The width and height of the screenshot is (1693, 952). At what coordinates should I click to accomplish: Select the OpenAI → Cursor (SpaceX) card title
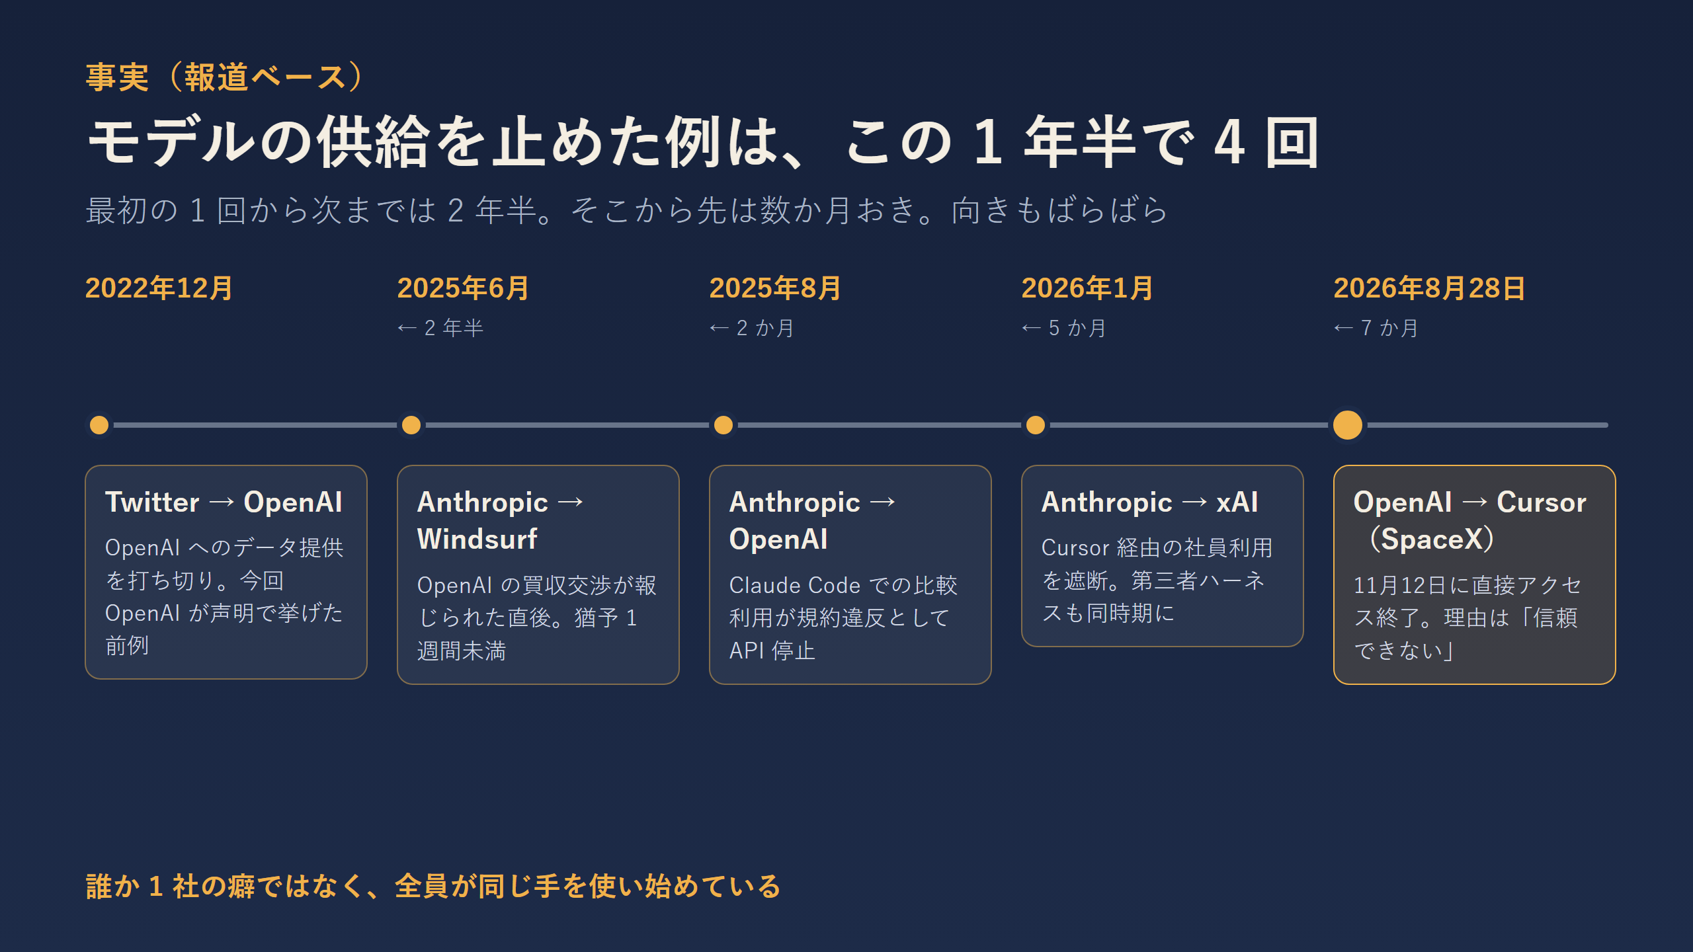pos(1470,520)
